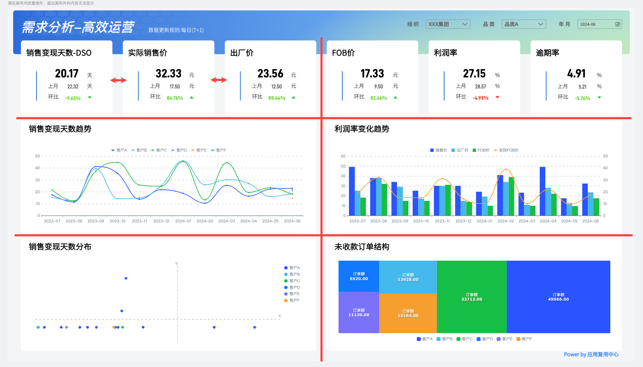Screen dimensions: 643x367
Task: Toggle 客户E in 销售变现天数趋势 legend
Action: (x=198, y=150)
